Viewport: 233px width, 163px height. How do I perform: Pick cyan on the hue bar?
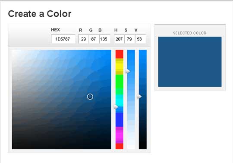[120, 100]
